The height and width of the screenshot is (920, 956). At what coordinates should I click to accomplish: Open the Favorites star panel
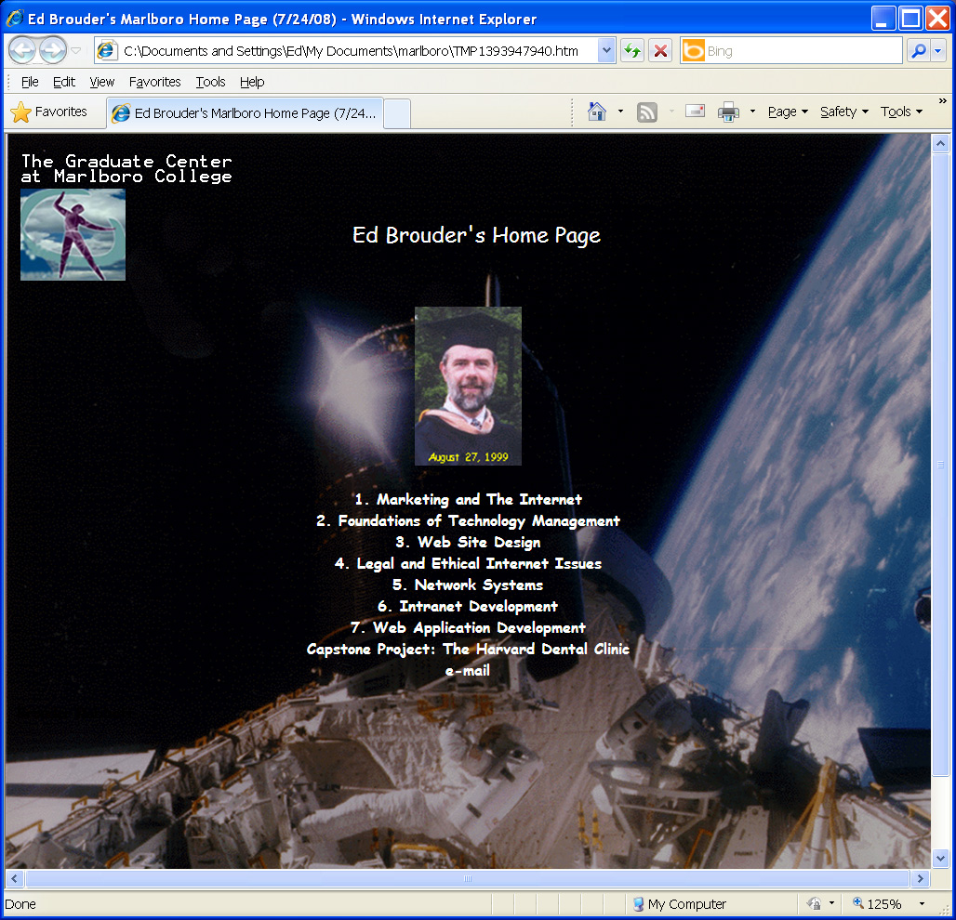[x=49, y=112]
